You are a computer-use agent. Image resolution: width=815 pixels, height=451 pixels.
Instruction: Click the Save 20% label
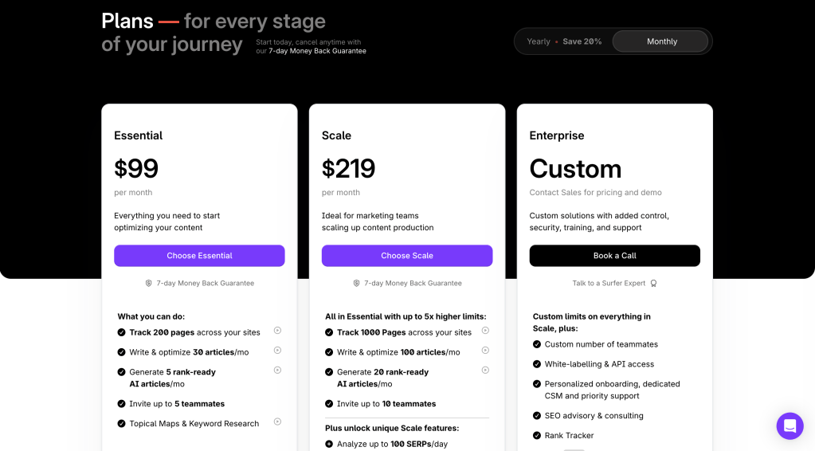(582, 41)
